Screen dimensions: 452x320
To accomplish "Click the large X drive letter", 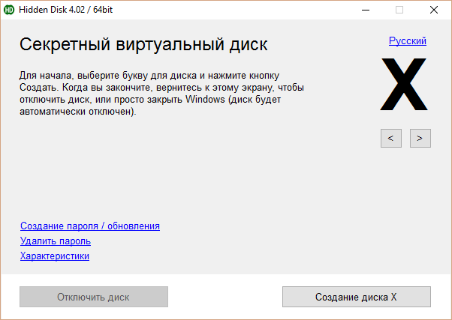I will coord(404,85).
